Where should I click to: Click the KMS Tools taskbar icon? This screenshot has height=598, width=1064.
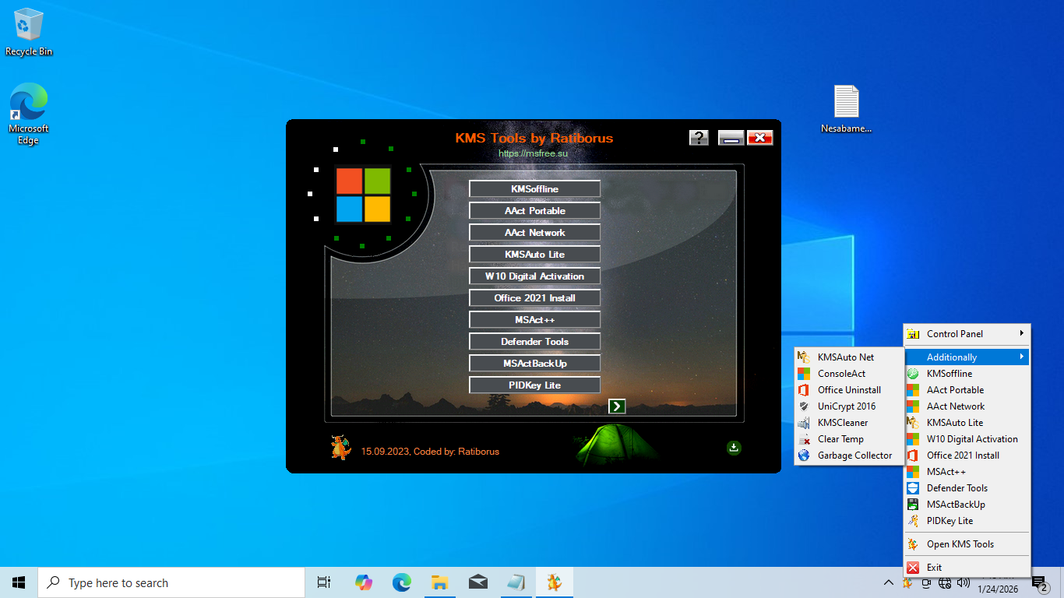pos(554,582)
